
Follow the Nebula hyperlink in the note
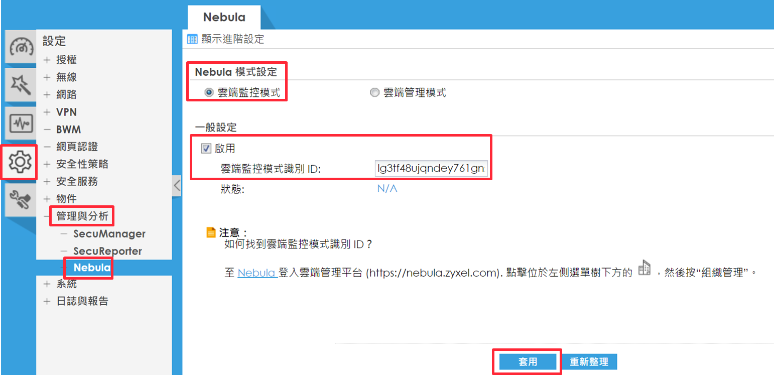257,273
